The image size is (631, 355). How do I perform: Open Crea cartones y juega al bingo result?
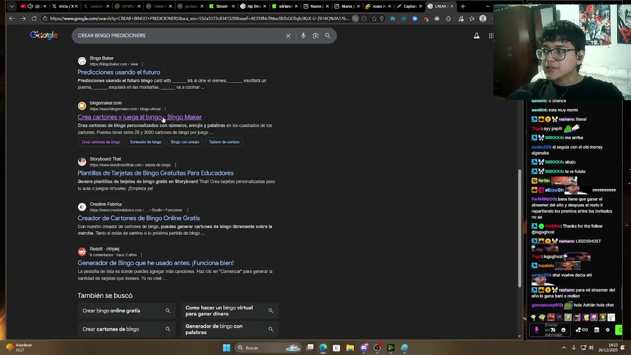(140, 117)
